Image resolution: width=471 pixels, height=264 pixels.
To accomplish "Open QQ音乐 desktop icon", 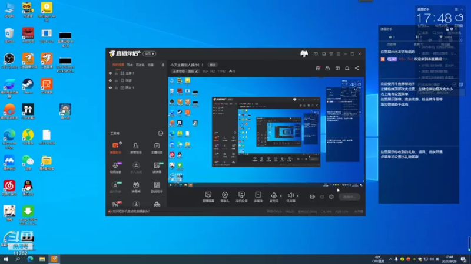I will coord(28,137).
